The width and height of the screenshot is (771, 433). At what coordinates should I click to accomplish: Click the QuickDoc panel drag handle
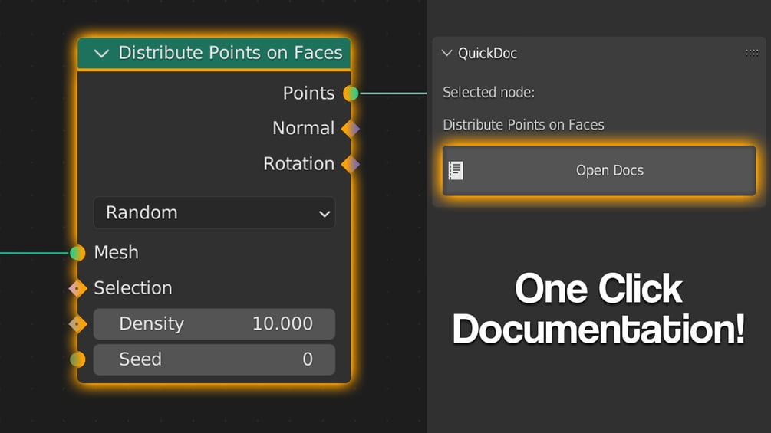(751, 53)
